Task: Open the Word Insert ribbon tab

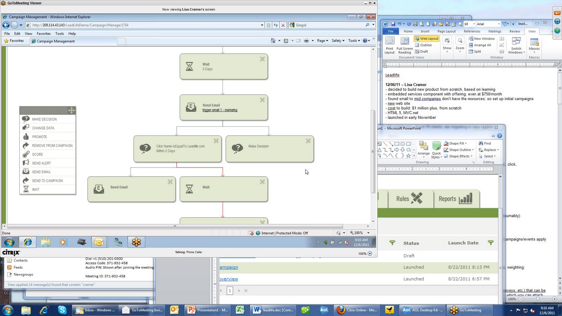Action: [x=425, y=31]
